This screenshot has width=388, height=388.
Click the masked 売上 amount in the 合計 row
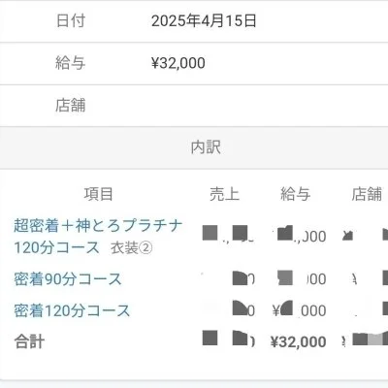tap(229, 339)
